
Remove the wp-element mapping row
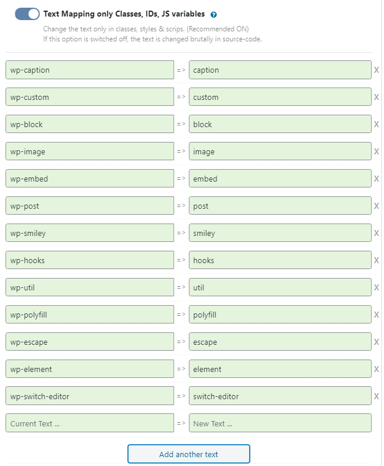point(376,370)
